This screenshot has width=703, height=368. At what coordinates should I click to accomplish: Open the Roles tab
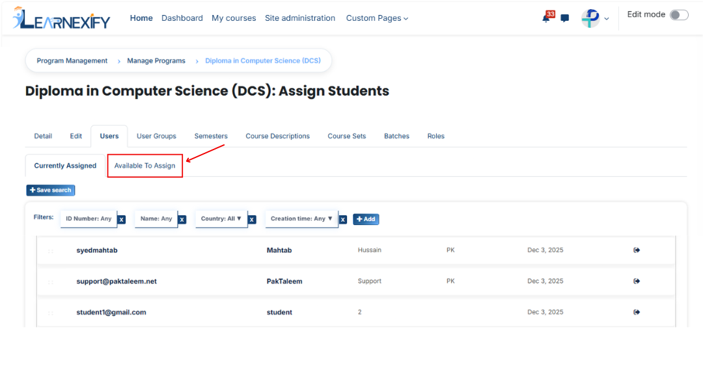coord(435,136)
